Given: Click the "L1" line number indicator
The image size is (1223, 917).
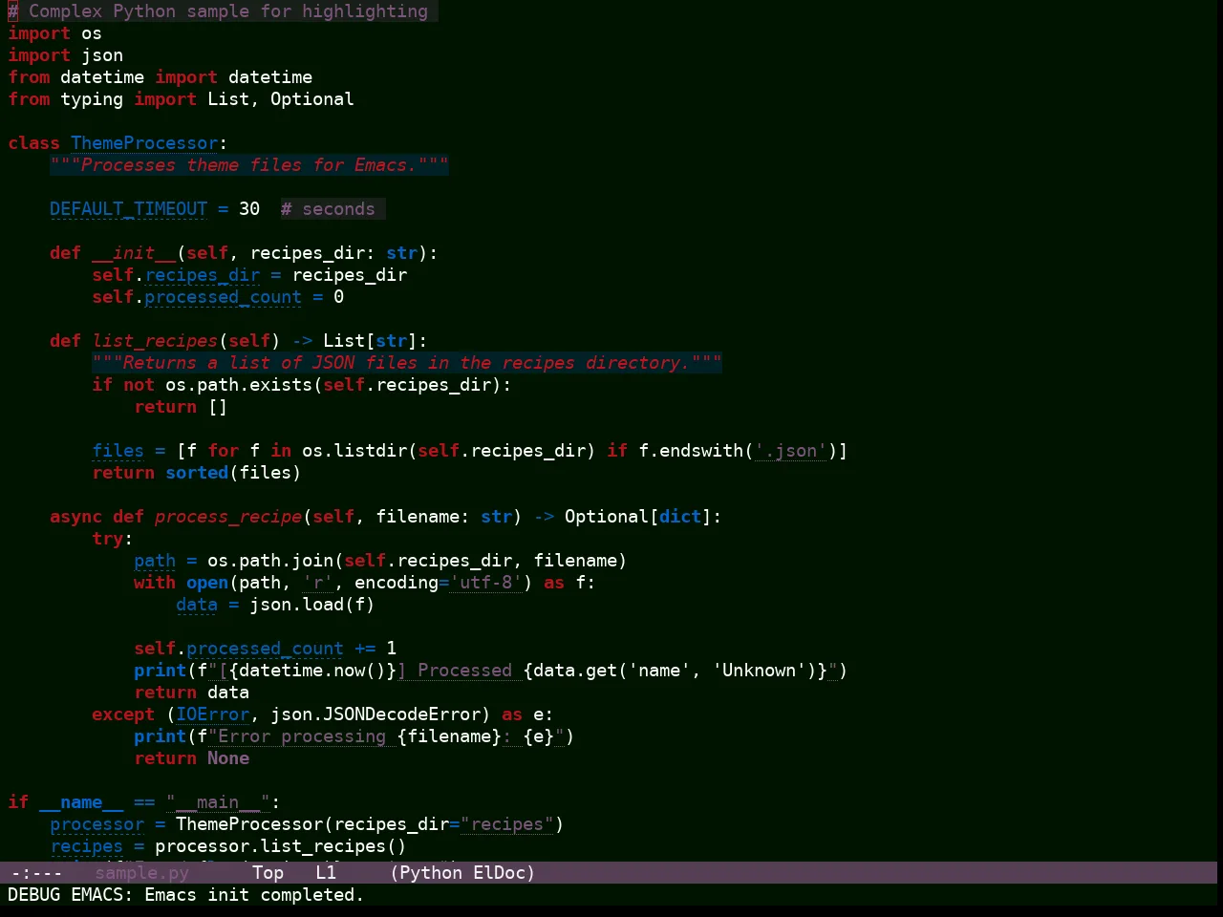Looking at the screenshot, I should coord(326,872).
